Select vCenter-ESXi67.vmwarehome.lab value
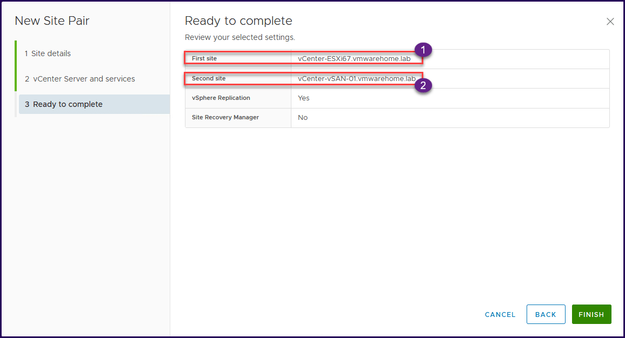Image resolution: width=625 pixels, height=338 pixels. (354, 58)
